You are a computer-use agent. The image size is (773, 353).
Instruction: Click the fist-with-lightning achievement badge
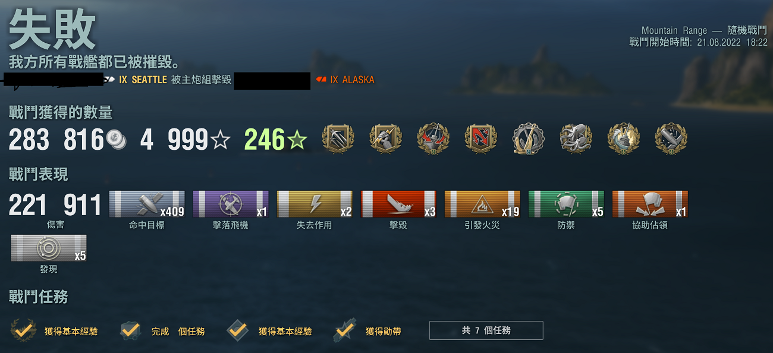click(x=385, y=139)
